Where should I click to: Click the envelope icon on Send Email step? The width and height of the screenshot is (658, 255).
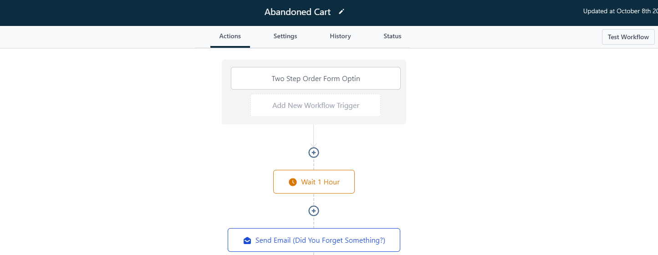point(247,240)
